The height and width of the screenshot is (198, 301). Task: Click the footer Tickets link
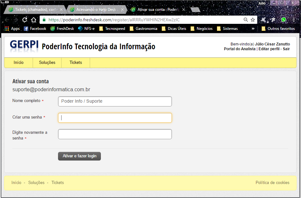tap(58, 183)
